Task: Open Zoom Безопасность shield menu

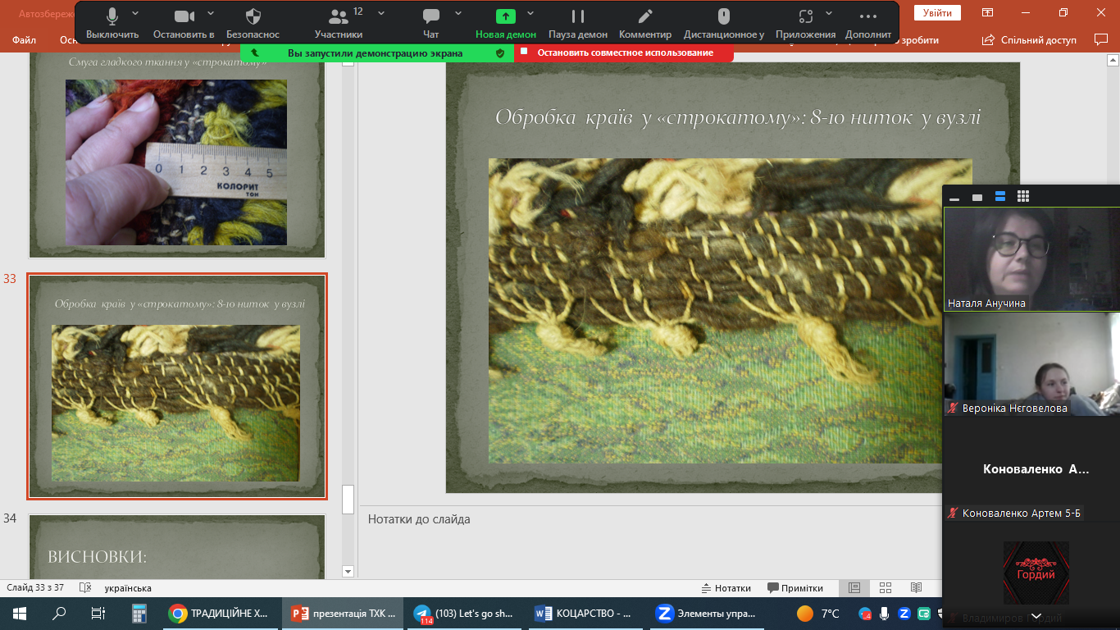Action: click(253, 24)
